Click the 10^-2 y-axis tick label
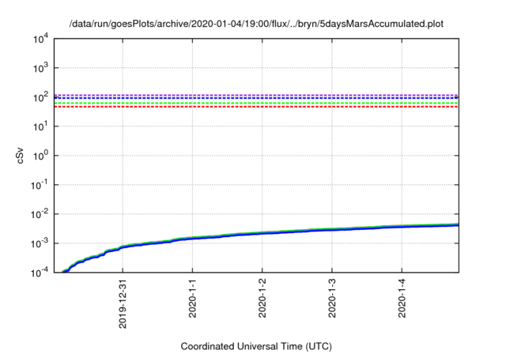 tap(40, 214)
